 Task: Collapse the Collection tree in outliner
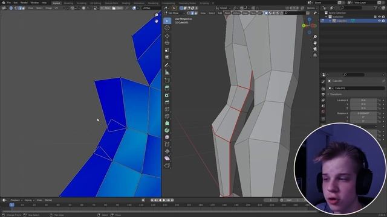point(327,17)
